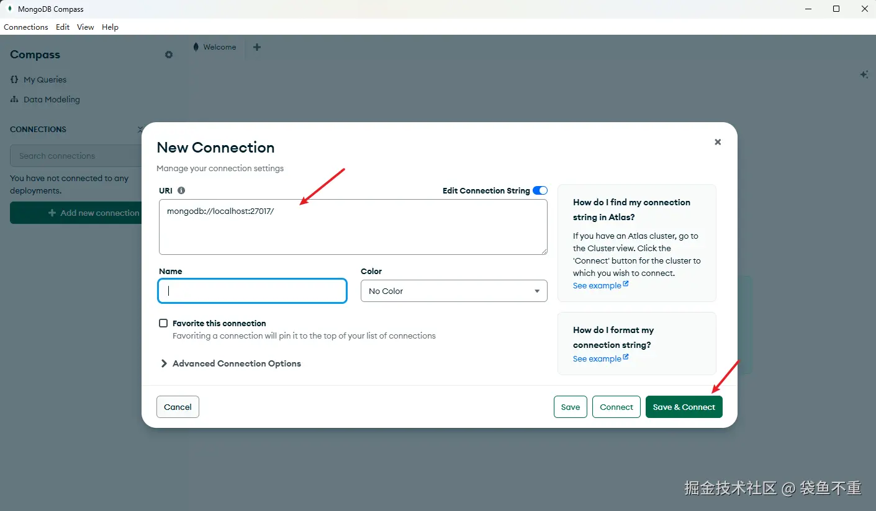Image resolution: width=876 pixels, height=511 pixels.
Task: Click the MongoDB leaf icon in the title bar
Action: pos(10,9)
